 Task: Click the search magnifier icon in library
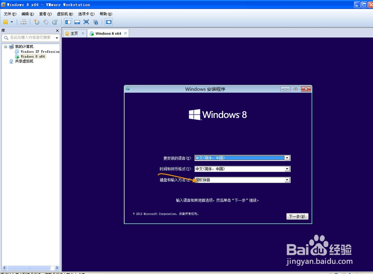[x=6, y=38]
